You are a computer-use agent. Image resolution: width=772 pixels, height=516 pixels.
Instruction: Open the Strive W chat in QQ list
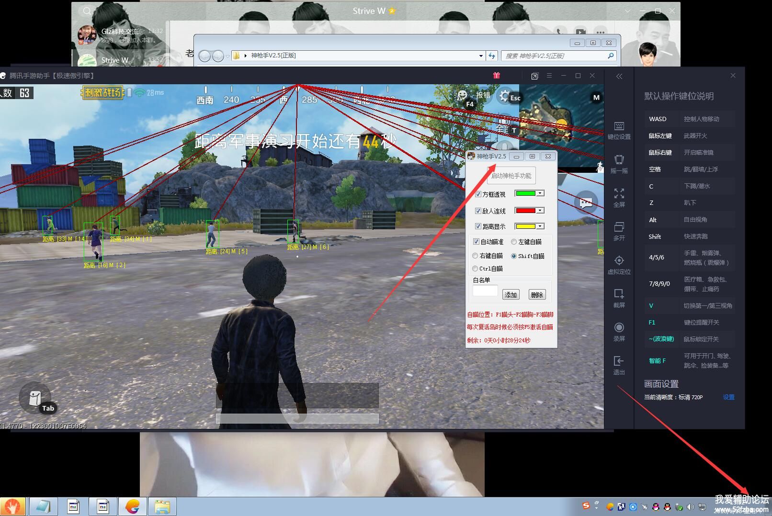[120, 60]
